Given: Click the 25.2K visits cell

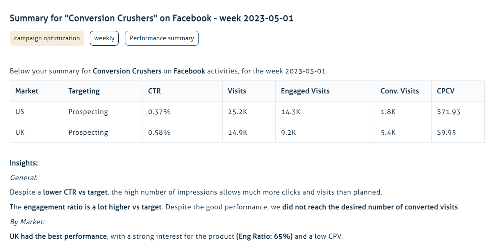Looking at the screenshot, I should 237,112.
